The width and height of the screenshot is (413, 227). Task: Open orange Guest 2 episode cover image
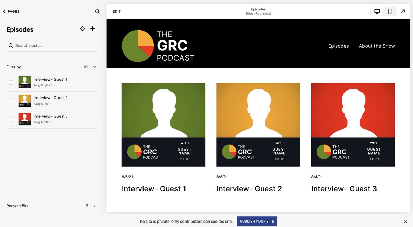coord(258,125)
